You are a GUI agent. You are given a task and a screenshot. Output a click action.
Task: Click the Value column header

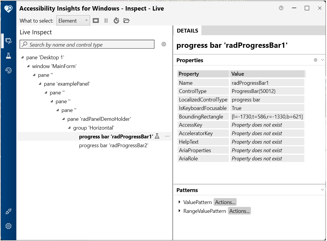(267, 74)
